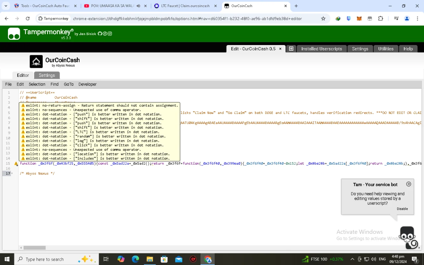Open the FTSE 100 stock widget
Viewport: 424px width, 265px height.
coord(322,259)
